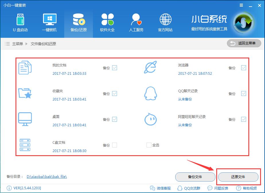Open 帮助视频 help videos
Screen dimensions: 265x193
(x=245, y=188)
